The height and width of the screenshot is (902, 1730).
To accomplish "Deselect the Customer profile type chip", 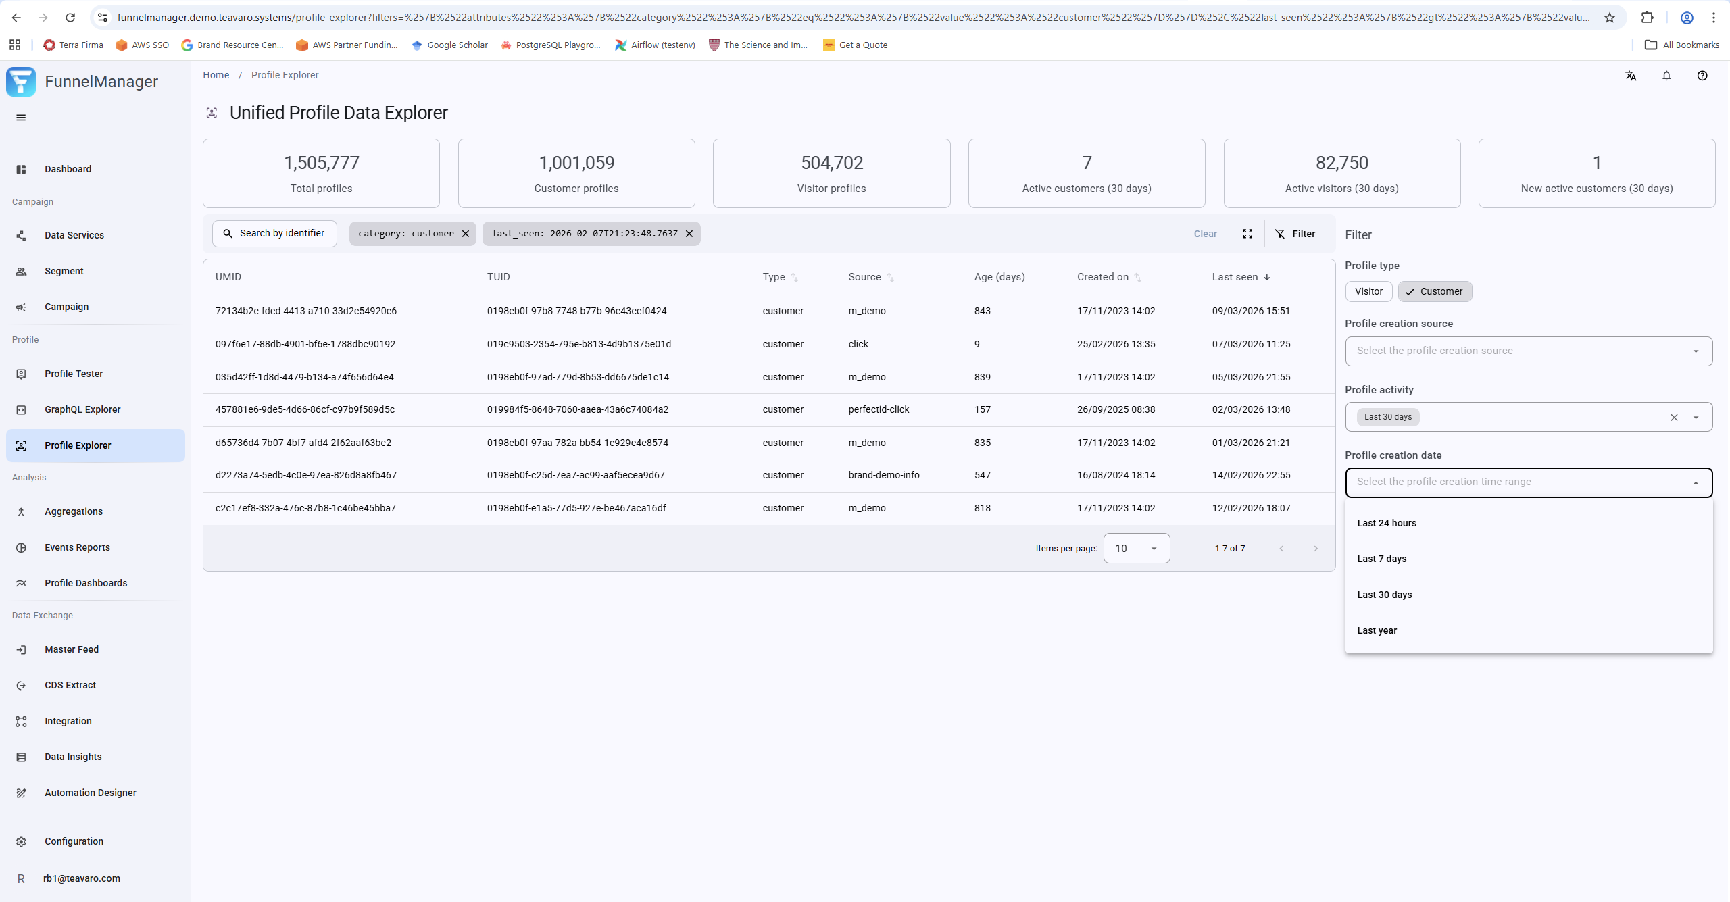I will coord(1434,291).
